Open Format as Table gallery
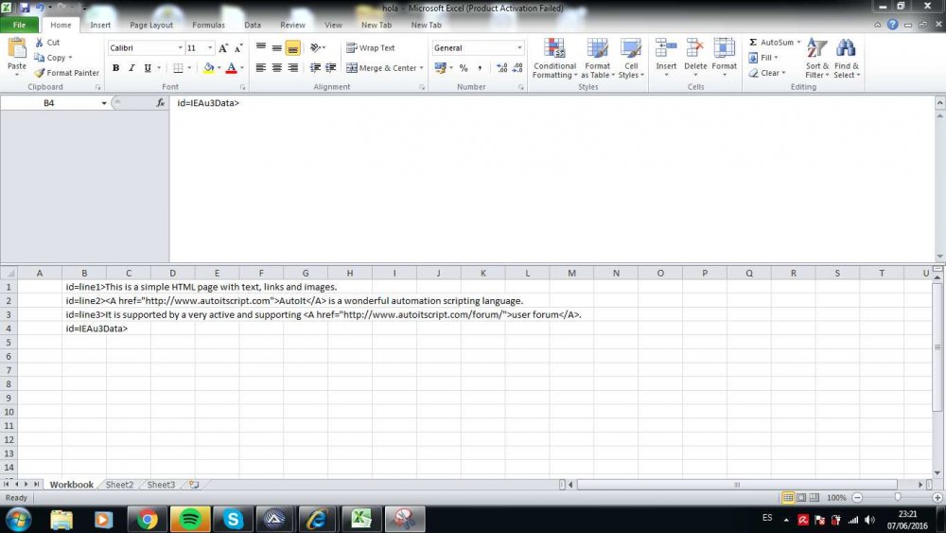Screen dimensions: 946x533 (597, 59)
